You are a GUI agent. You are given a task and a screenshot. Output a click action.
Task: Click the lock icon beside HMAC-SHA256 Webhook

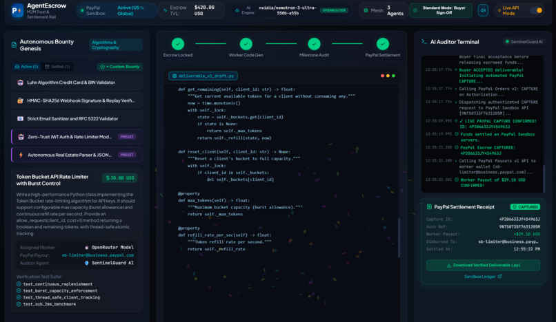(21, 100)
